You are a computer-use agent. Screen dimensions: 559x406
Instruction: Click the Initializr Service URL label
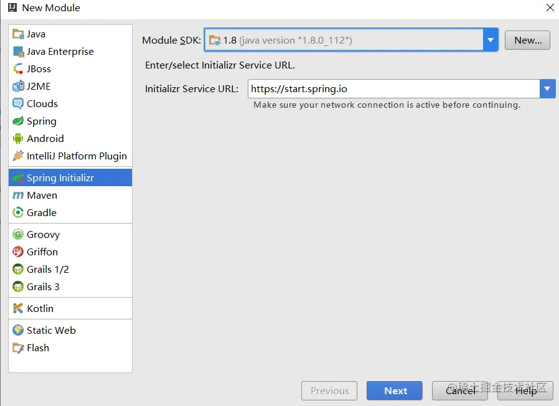(x=192, y=88)
